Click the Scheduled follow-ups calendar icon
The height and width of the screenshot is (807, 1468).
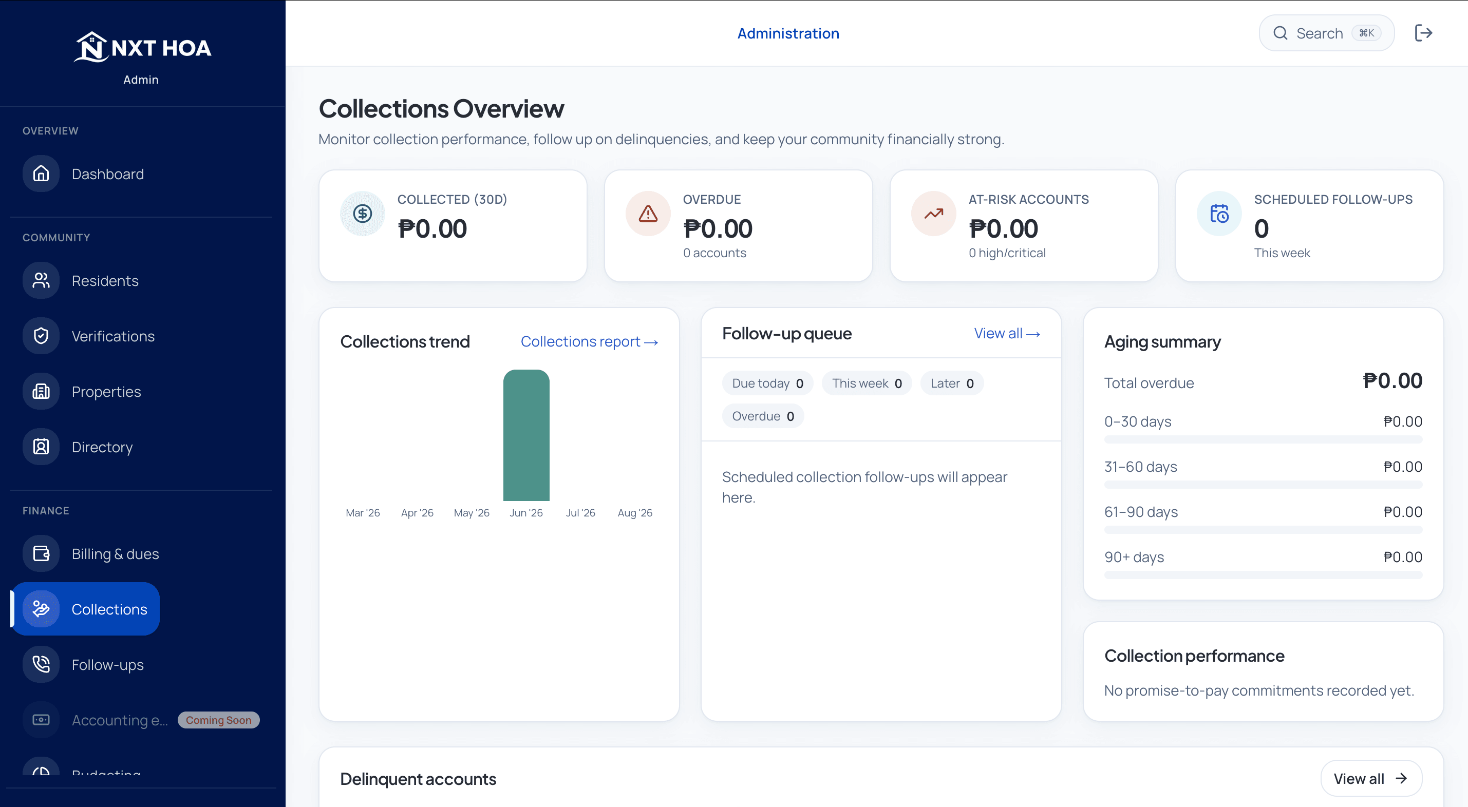tap(1219, 214)
